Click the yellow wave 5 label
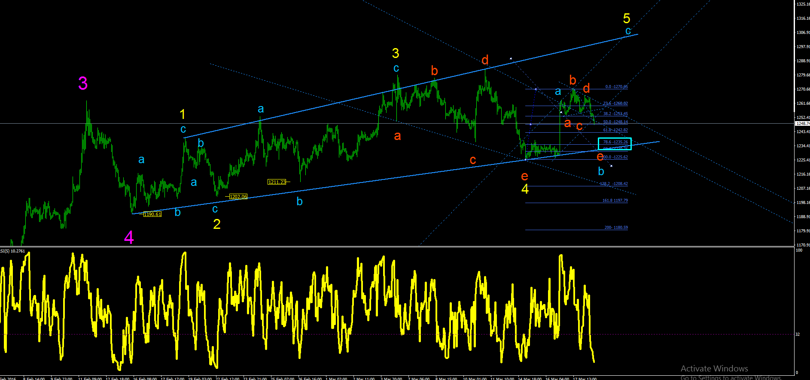This screenshot has width=810, height=380. pyautogui.click(x=627, y=18)
